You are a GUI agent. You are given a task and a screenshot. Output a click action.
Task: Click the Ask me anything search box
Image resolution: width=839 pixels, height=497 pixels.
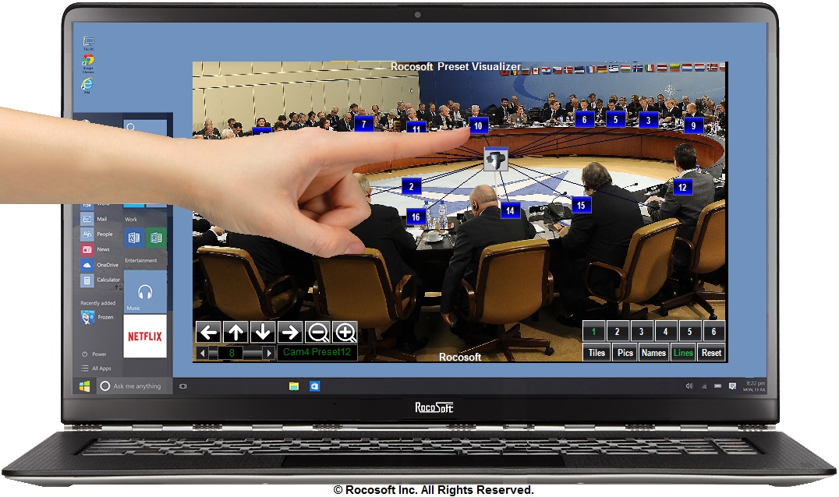point(134,386)
